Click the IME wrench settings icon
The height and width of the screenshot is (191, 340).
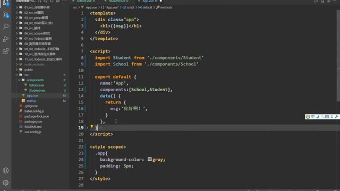(x=336, y=117)
